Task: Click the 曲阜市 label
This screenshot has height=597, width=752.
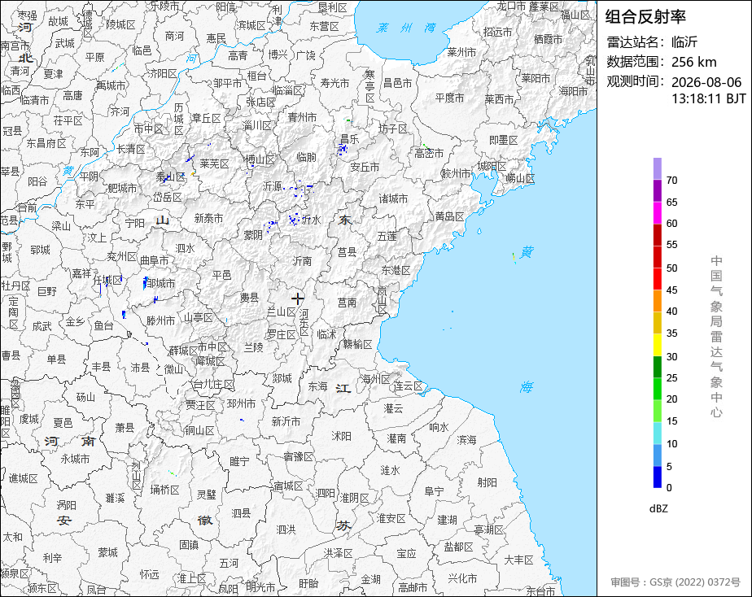Action: coord(155,260)
